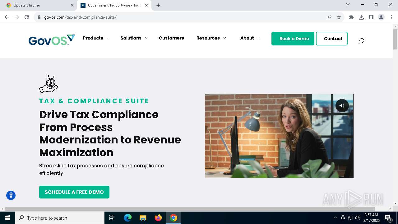The width and height of the screenshot is (398, 224).
Task: Click the money-in-hand icon above heading
Action: pos(49,84)
